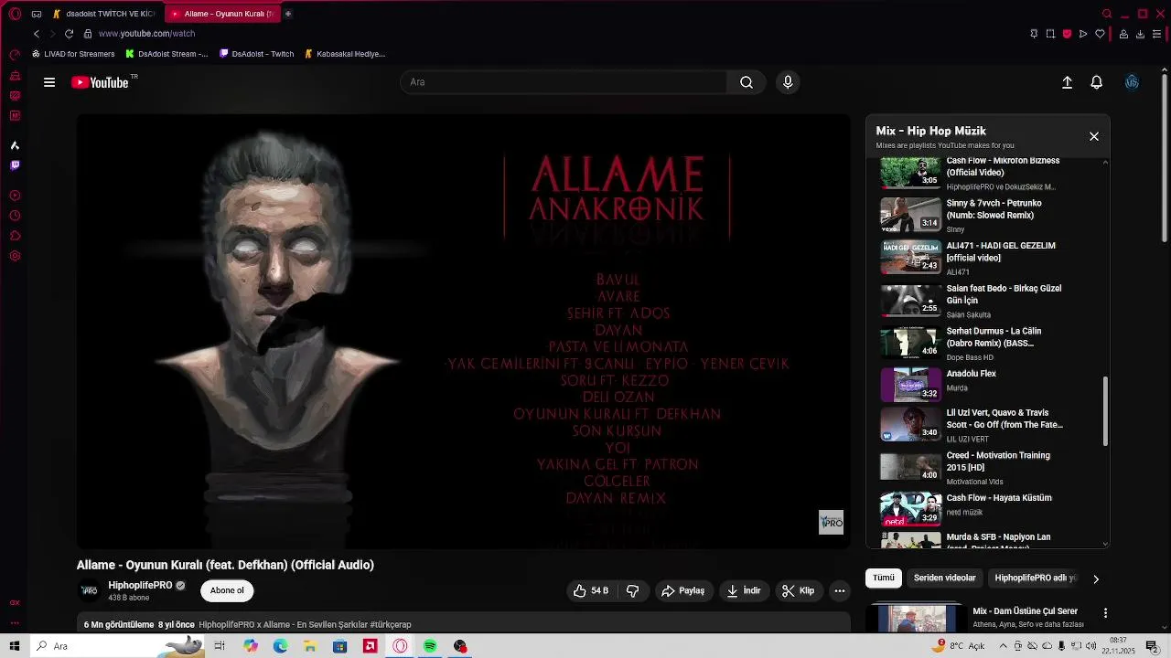Click the Windows taskbar search box
This screenshot has height=658, width=1171.
pyautogui.click(x=117, y=646)
